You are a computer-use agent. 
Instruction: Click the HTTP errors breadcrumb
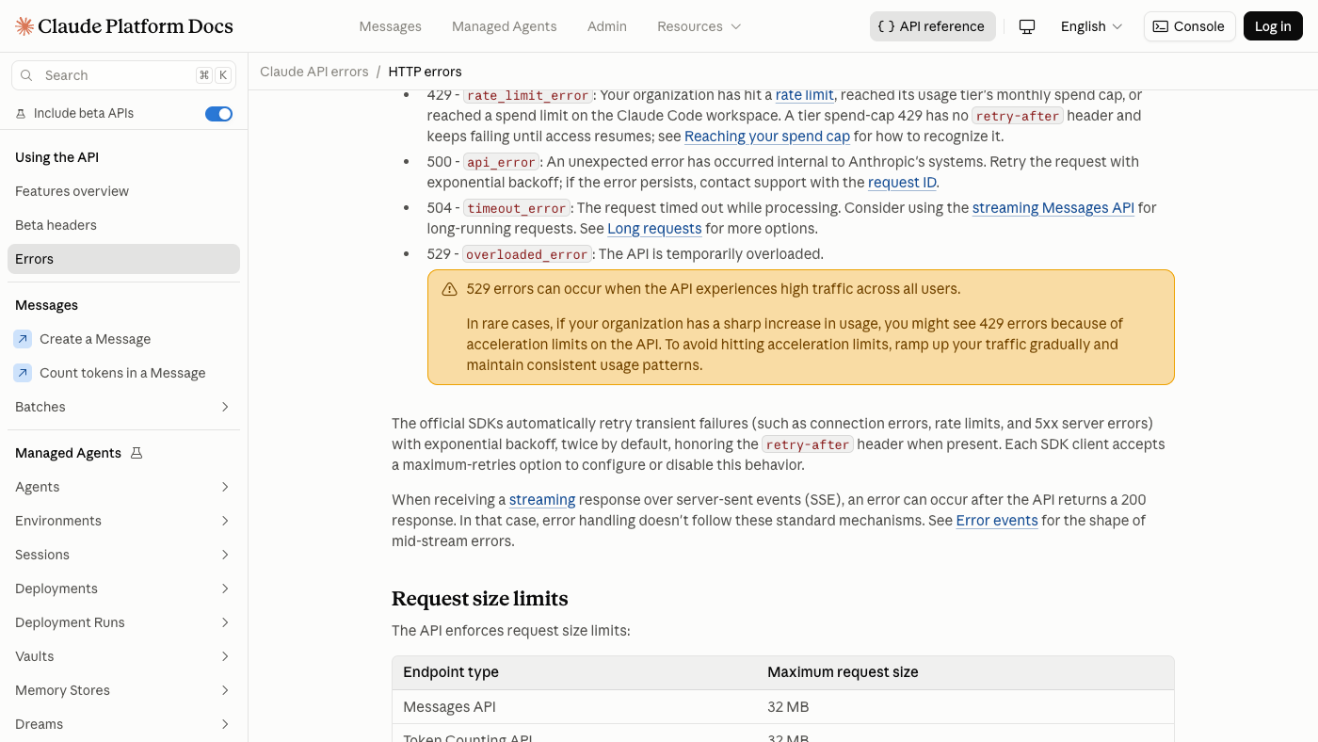pos(425,72)
